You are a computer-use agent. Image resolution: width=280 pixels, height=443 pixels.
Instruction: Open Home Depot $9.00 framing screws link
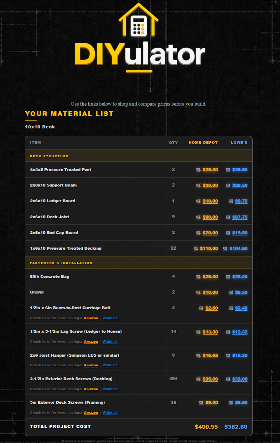pyautogui.click(x=212, y=403)
